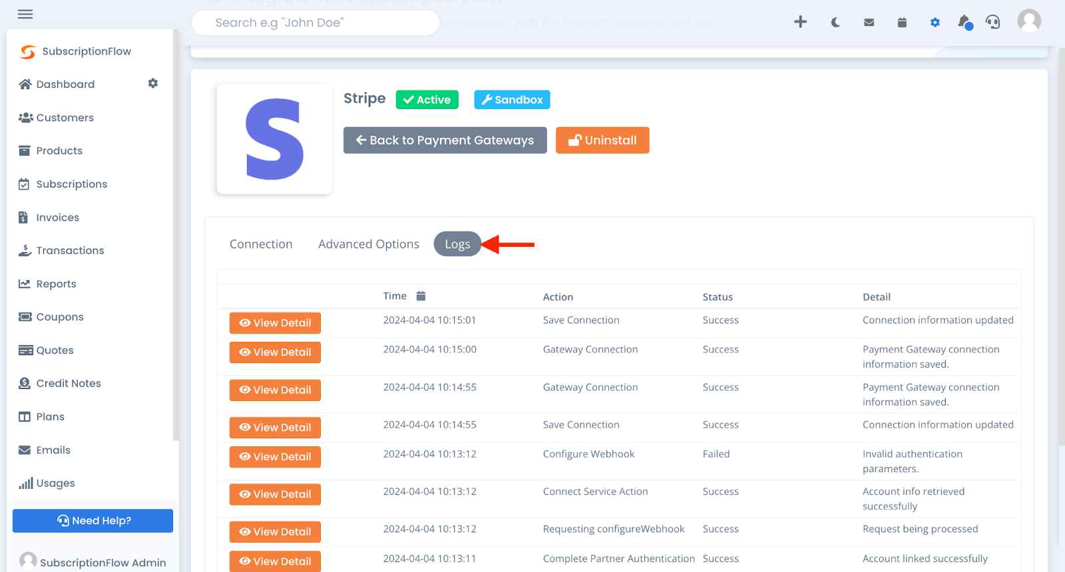Open the envelope messages icon
Screen dimensions: 1065x572
869,23
